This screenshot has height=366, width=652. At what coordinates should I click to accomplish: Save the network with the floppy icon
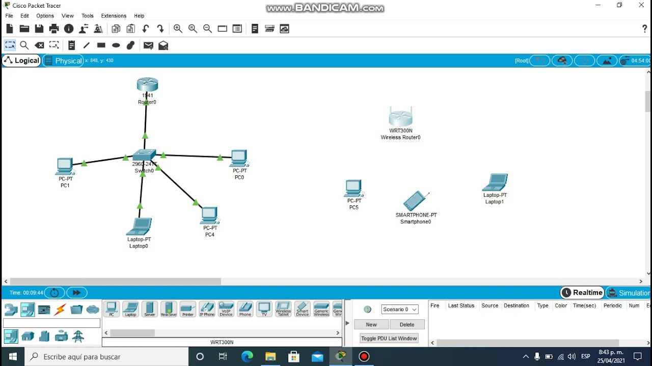39,29
